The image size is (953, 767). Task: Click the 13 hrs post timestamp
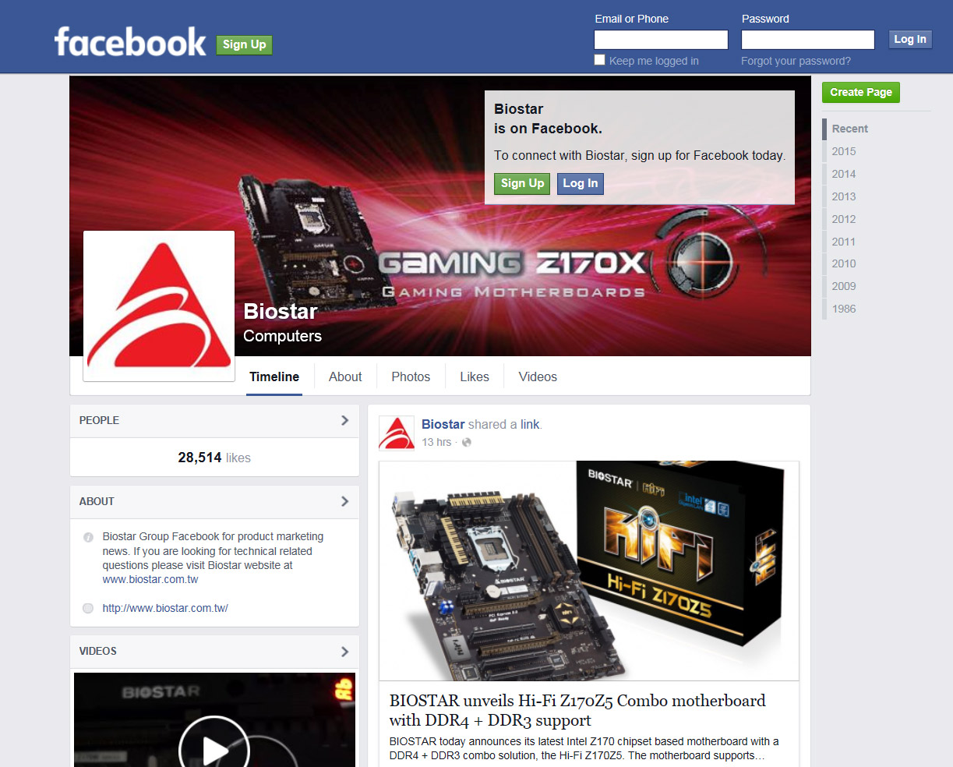point(436,443)
